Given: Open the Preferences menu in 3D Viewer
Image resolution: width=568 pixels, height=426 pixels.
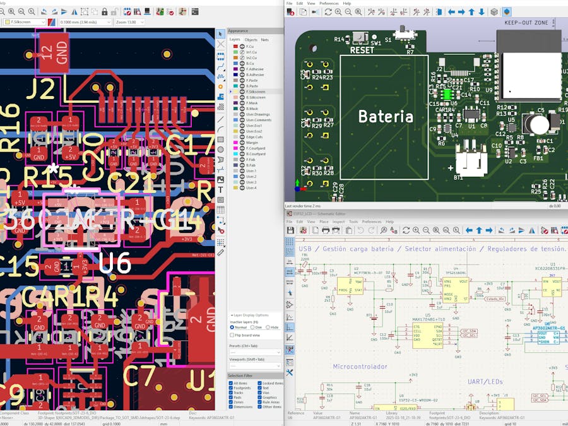Looking at the screenshot, I should click(330, 3).
